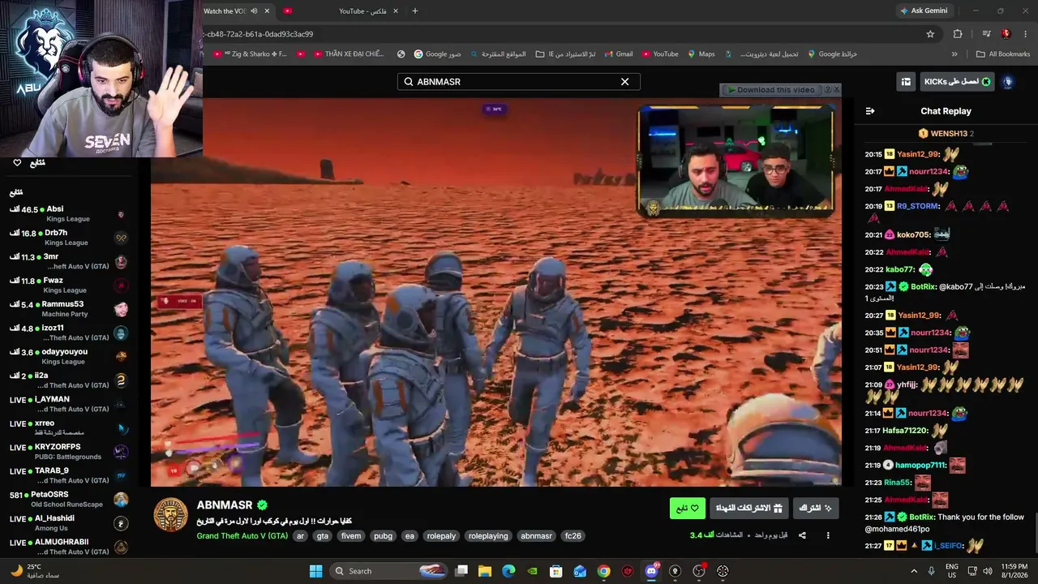Open the Absi channel in sidebar

point(69,214)
